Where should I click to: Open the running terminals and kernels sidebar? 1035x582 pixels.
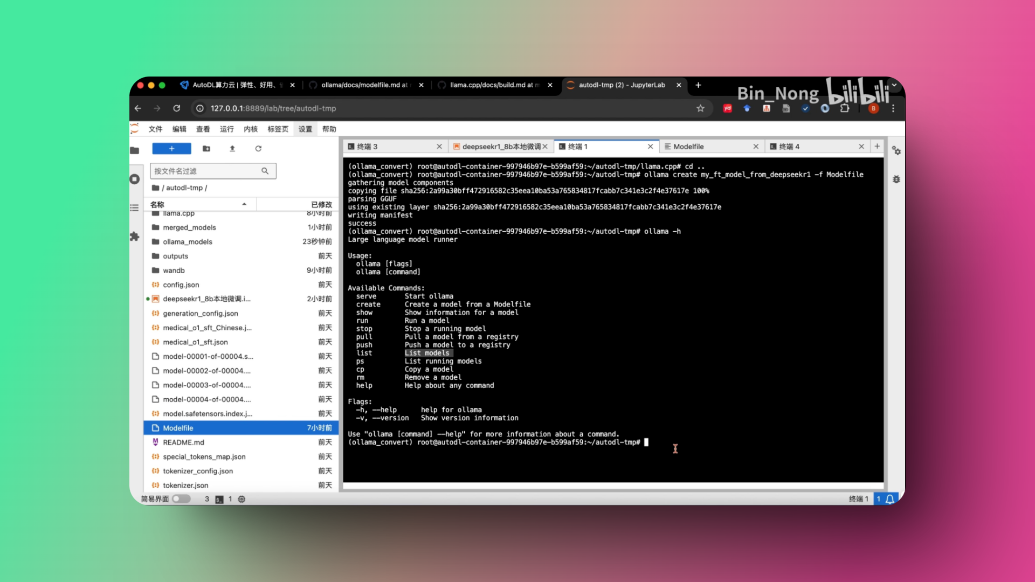(x=135, y=179)
